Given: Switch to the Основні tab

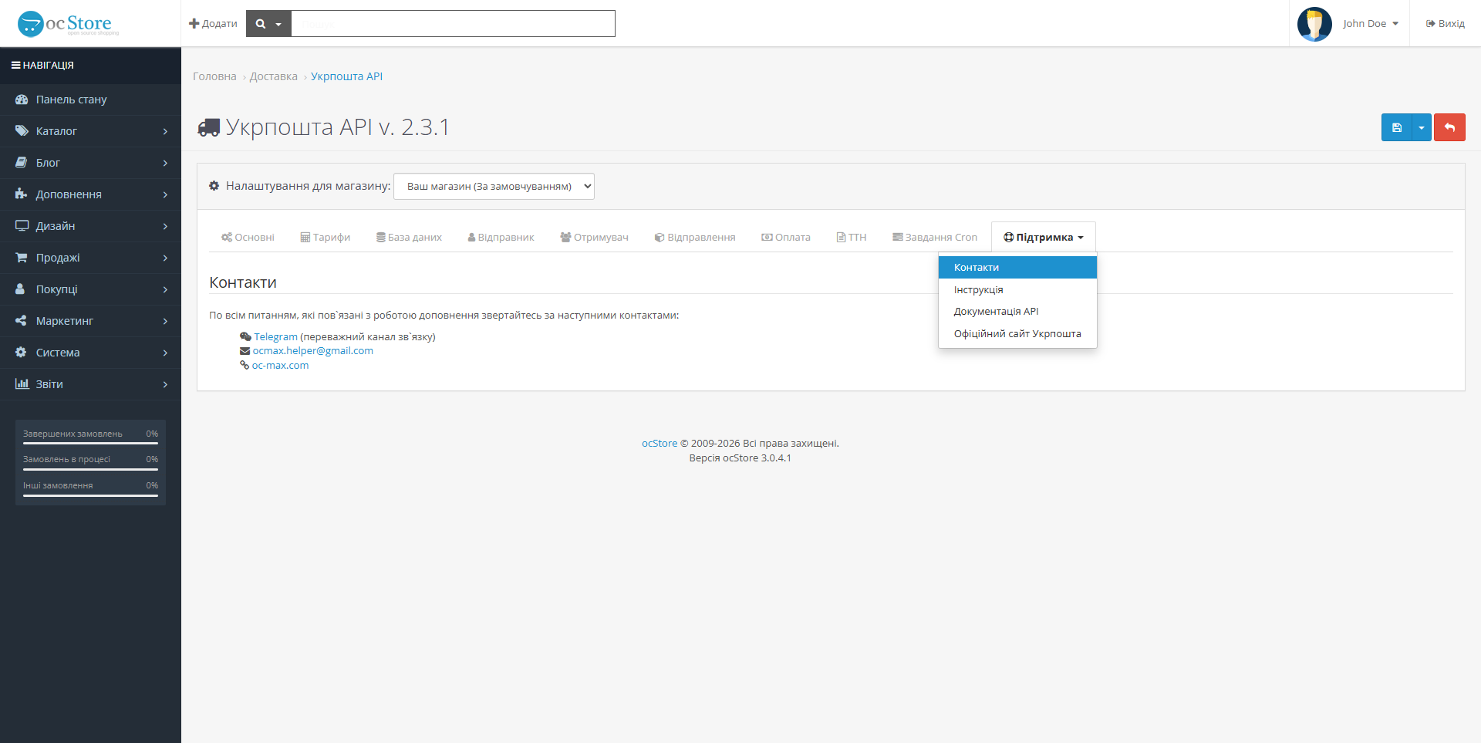Looking at the screenshot, I should (248, 238).
